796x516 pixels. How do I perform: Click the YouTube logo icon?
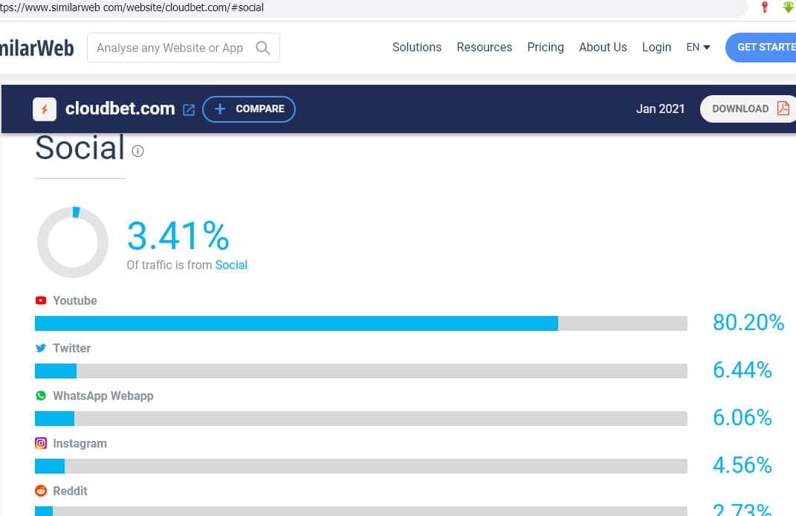click(41, 300)
